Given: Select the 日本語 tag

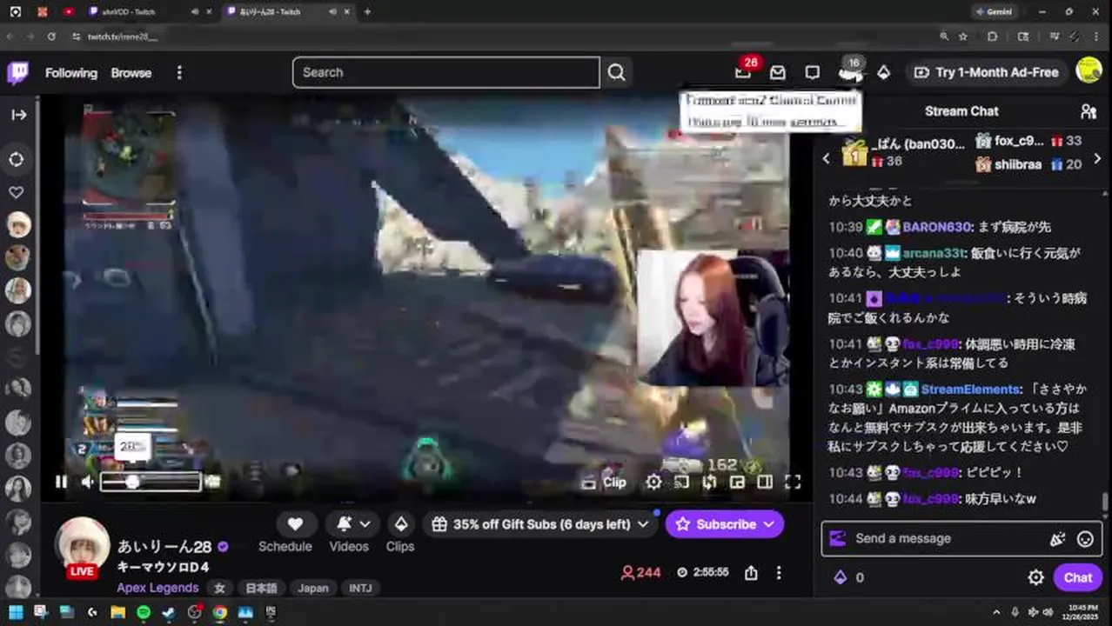Looking at the screenshot, I should tap(261, 588).
